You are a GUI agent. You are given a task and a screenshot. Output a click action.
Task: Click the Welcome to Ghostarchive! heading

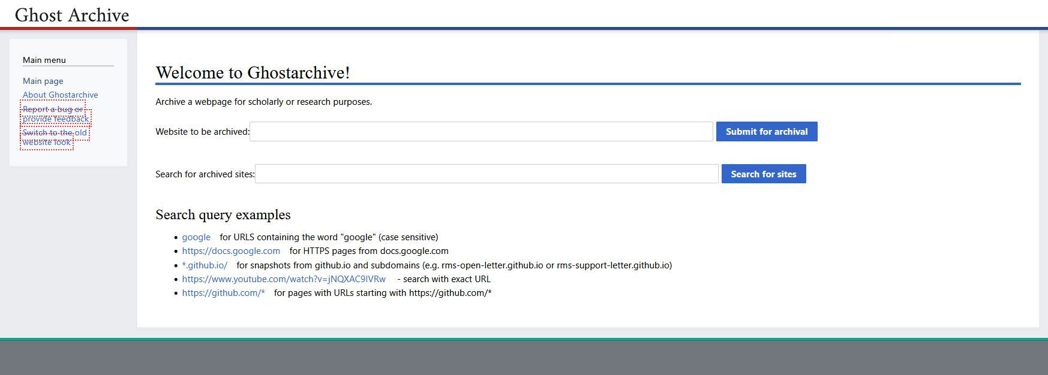pyautogui.click(x=253, y=72)
